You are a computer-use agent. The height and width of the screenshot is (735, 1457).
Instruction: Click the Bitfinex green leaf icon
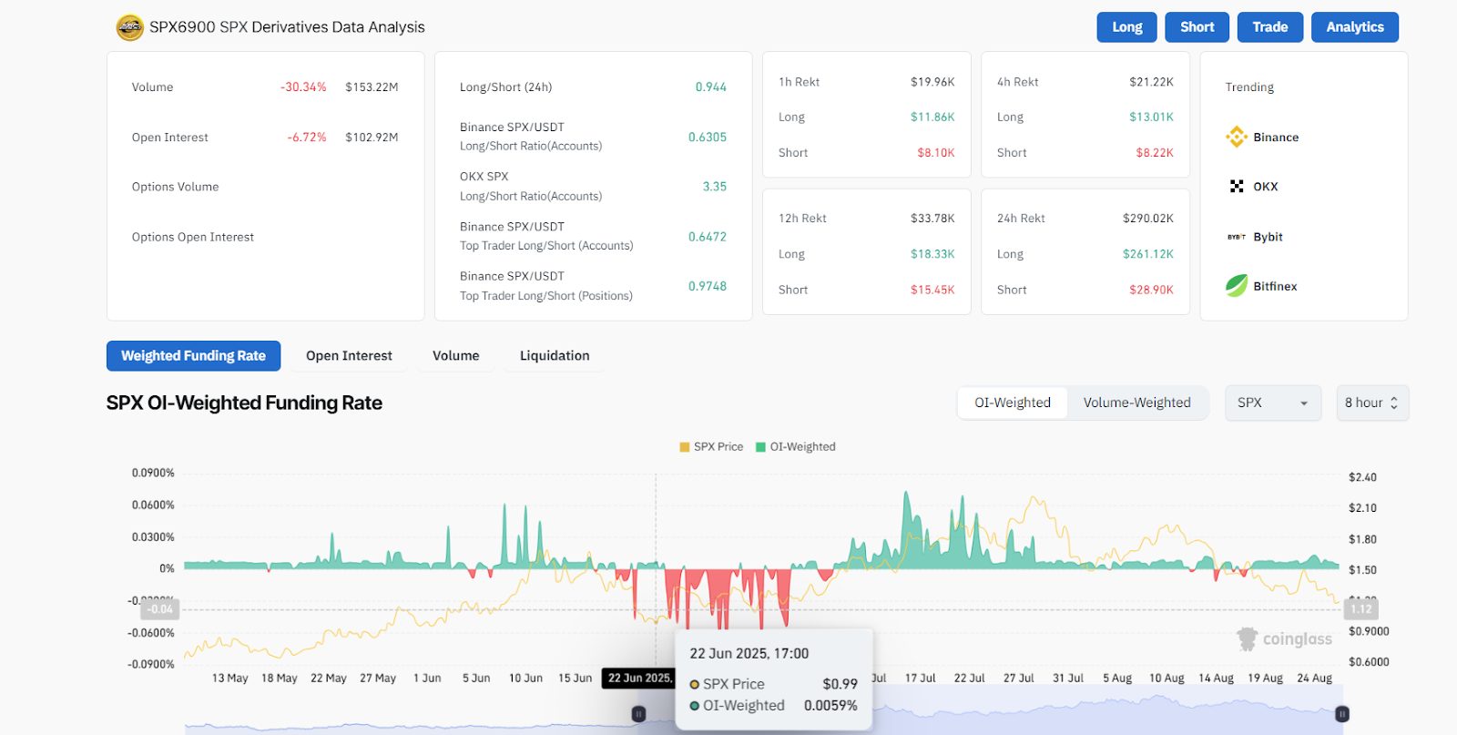1236,286
